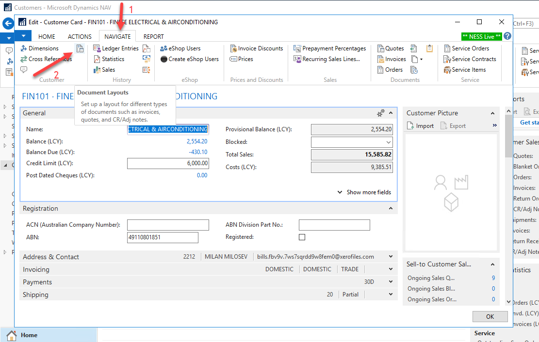Click the help question mark icon
This screenshot has width=539, height=342.
[507, 36]
